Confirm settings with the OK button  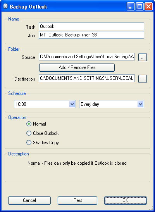[x=126, y=200]
